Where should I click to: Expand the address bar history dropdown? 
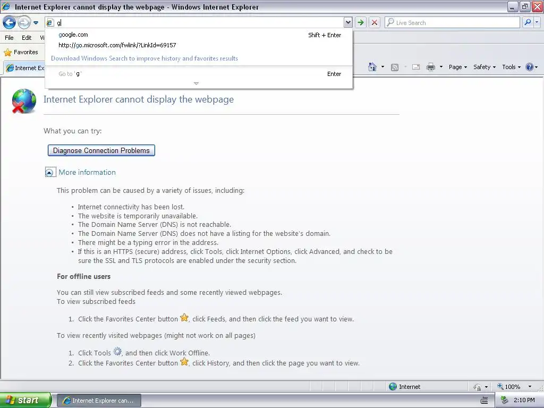tap(348, 23)
